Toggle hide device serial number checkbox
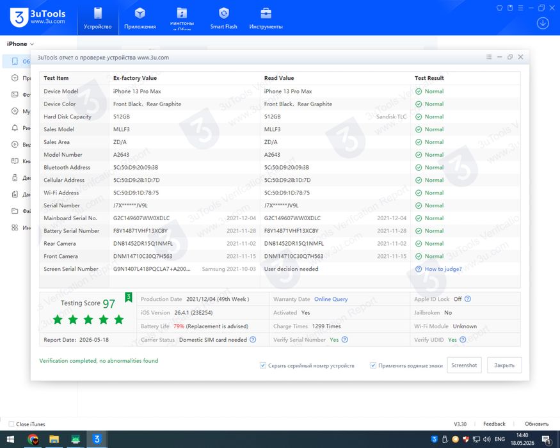Viewport: 560px width, 448px height. pos(263,365)
